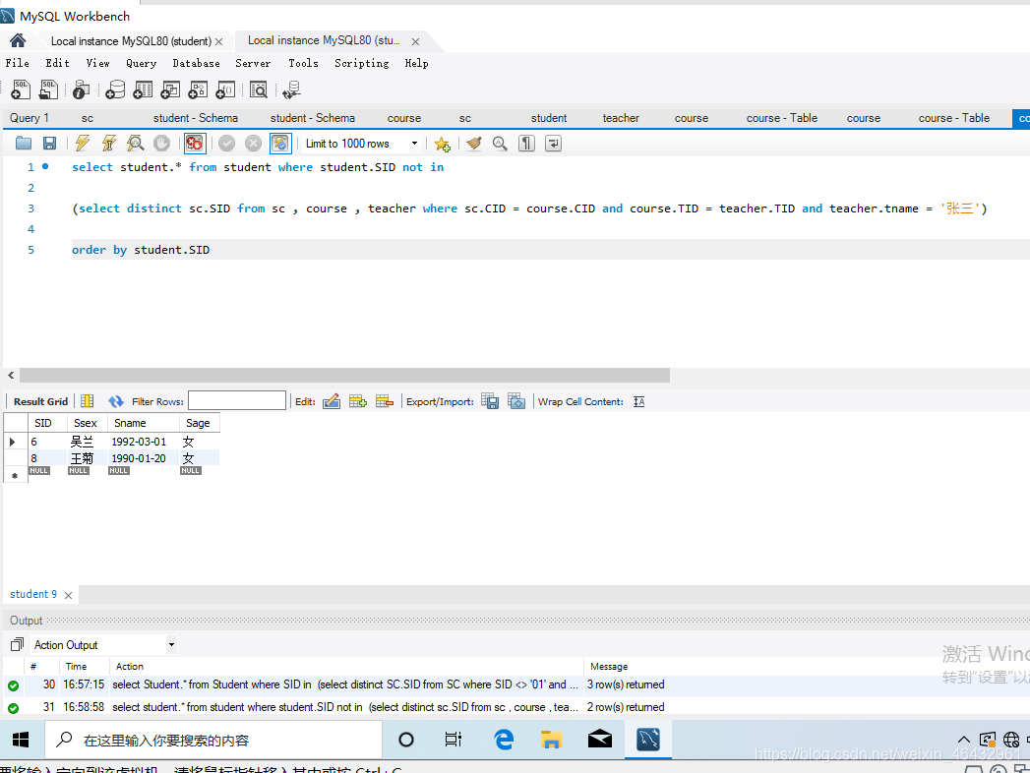Open the Edit menu

58,63
